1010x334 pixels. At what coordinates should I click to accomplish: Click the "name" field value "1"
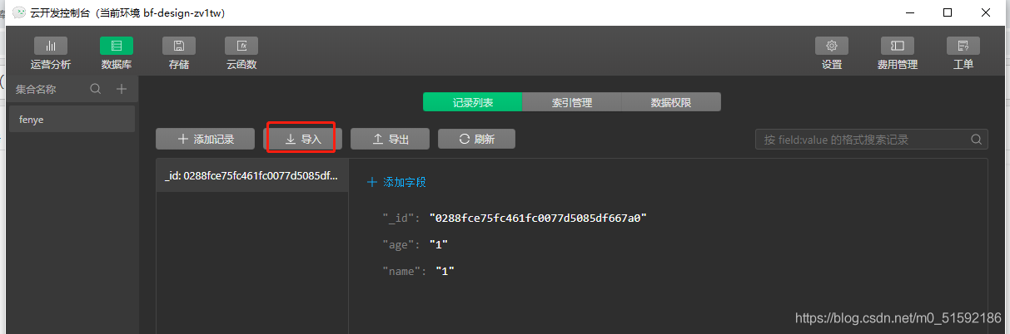[445, 271]
